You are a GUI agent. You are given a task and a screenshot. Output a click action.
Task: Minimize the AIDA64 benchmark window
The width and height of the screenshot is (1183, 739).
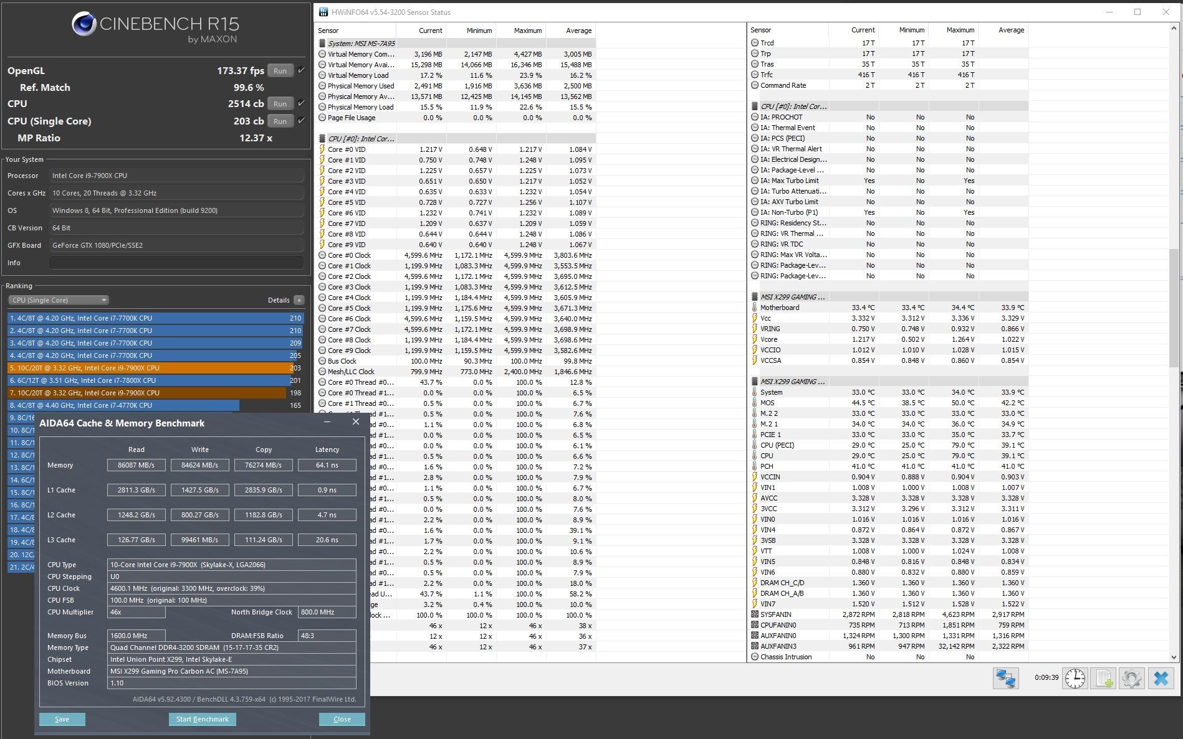click(328, 422)
